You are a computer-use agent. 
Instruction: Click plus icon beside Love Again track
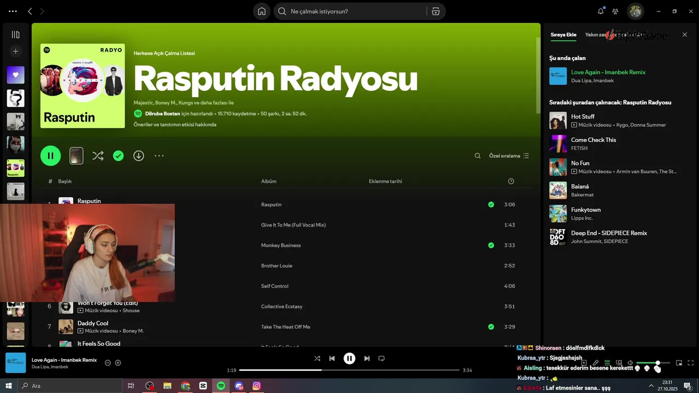118,363
